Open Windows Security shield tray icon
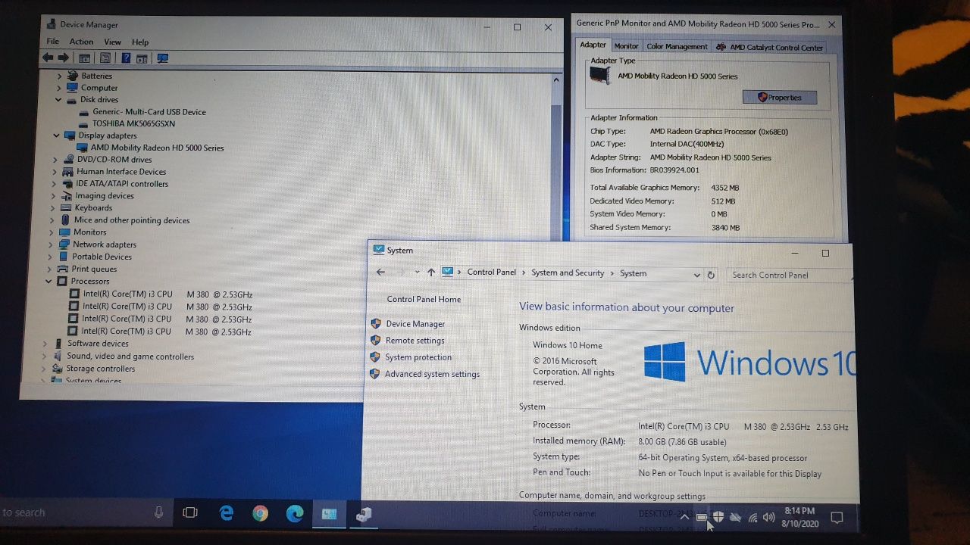970x545 pixels. [718, 517]
